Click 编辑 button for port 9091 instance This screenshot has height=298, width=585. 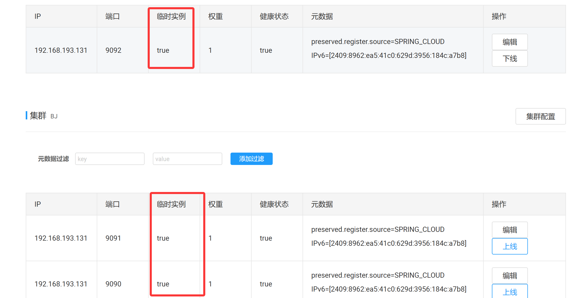click(510, 230)
